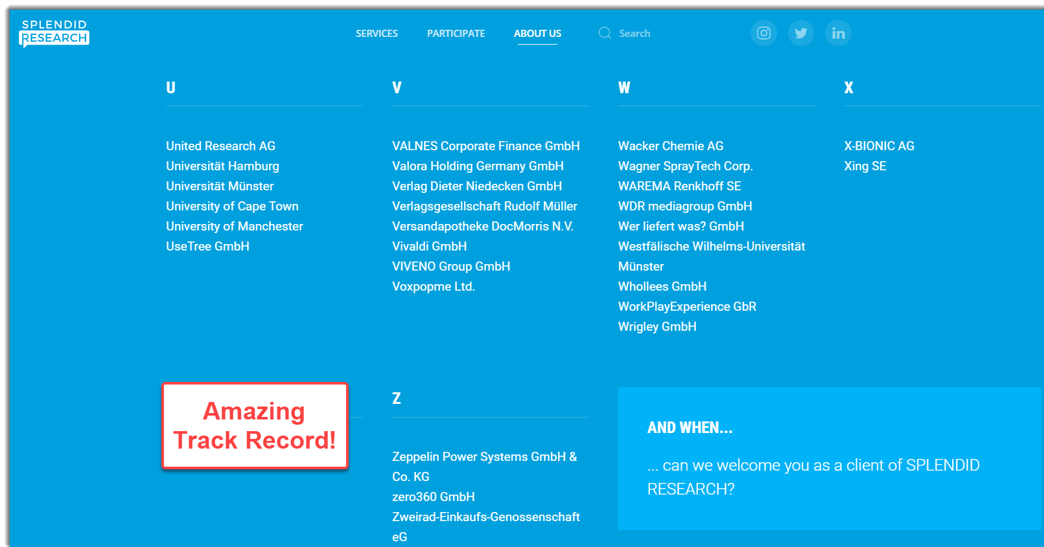
Task: Open the Services menu
Action: (x=377, y=34)
